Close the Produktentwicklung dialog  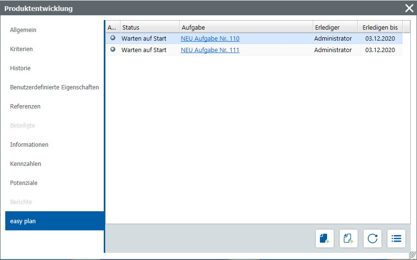tap(409, 8)
